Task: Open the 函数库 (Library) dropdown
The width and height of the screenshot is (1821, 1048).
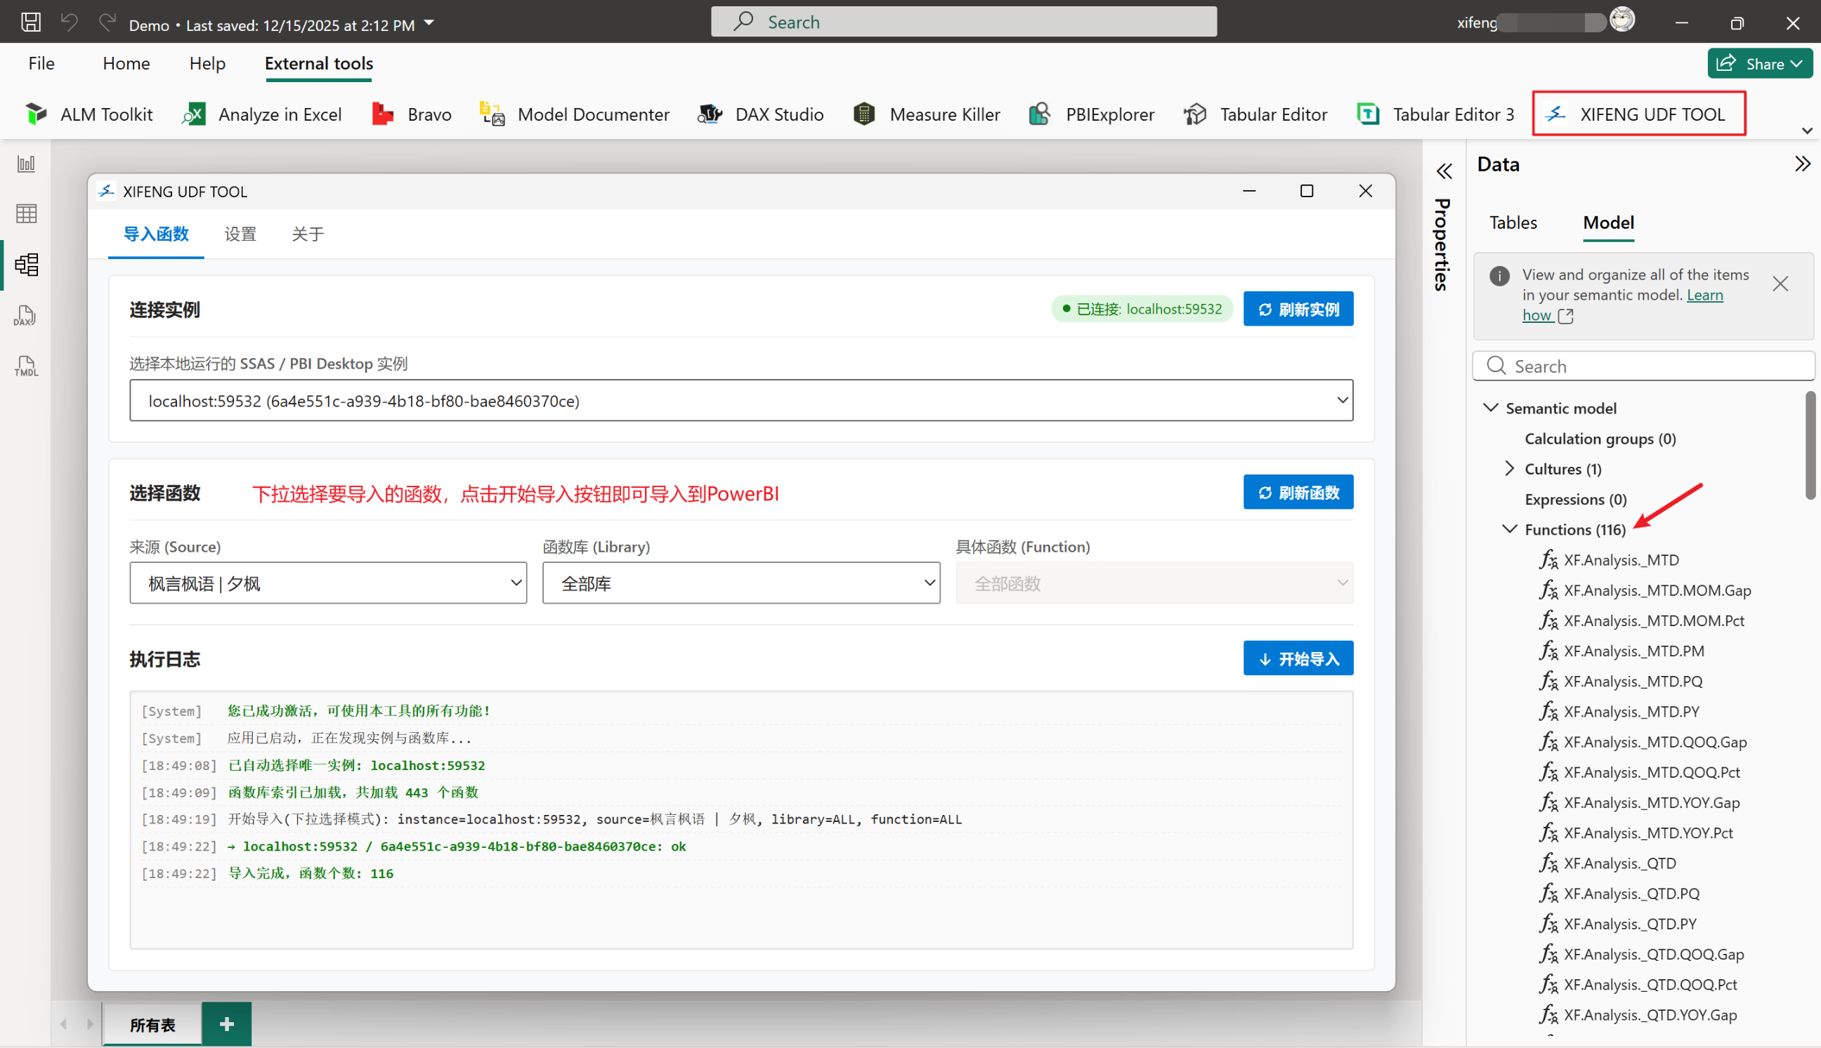Action: tap(740, 583)
